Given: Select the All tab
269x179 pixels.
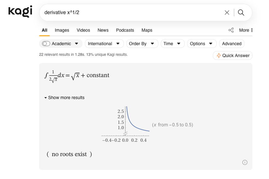Looking at the screenshot, I should pos(45,30).
